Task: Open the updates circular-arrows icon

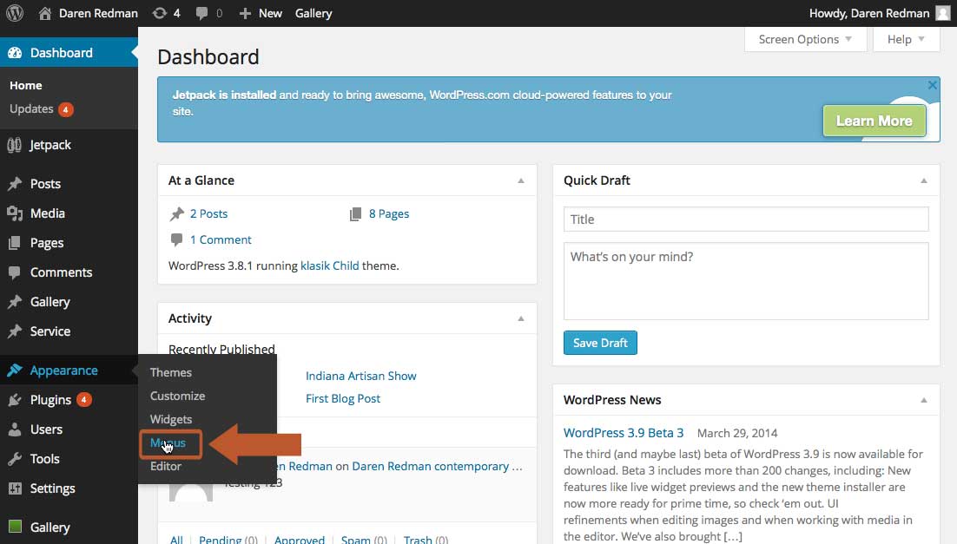Action: click(x=159, y=13)
